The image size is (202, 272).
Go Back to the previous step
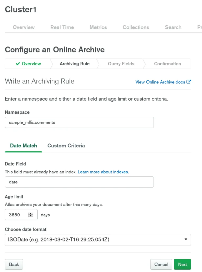[x=14, y=264]
